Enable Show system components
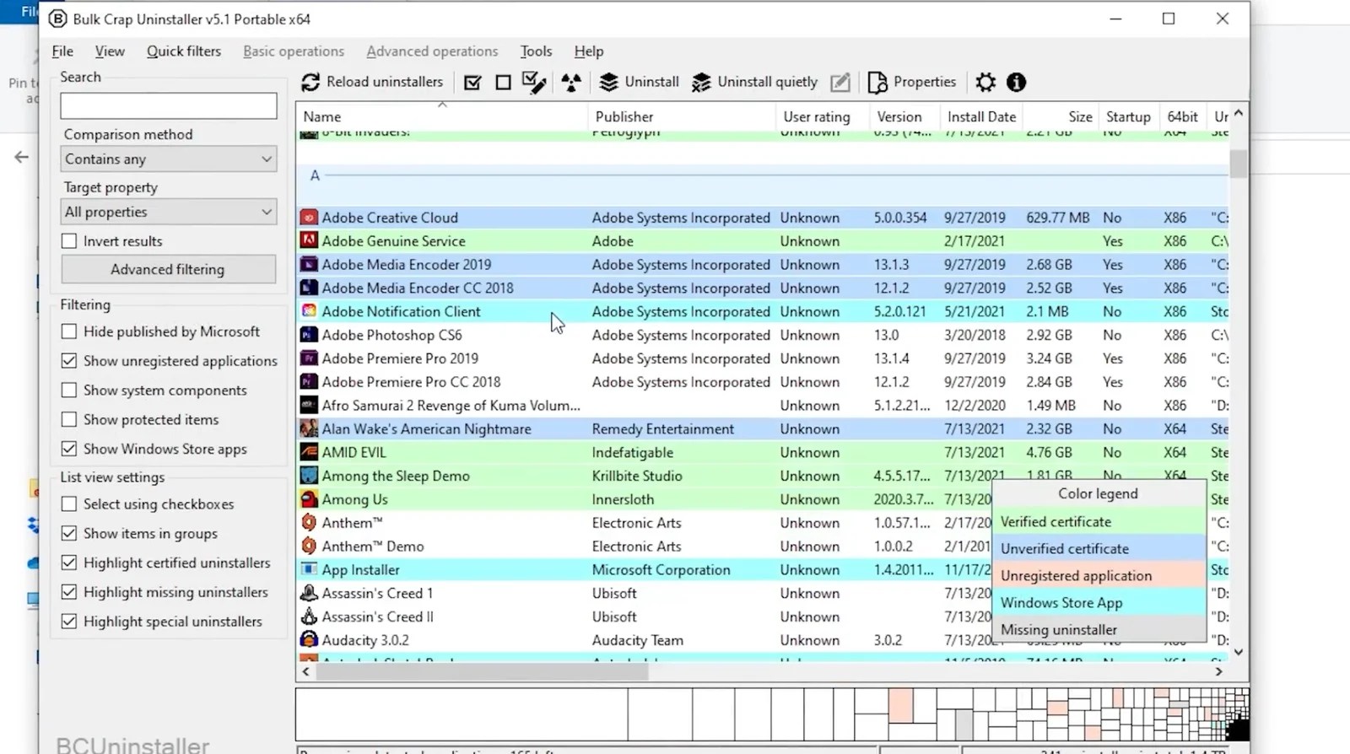 (x=69, y=390)
